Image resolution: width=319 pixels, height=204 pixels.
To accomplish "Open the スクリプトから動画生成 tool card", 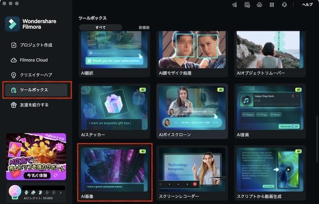I will tap(270, 173).
